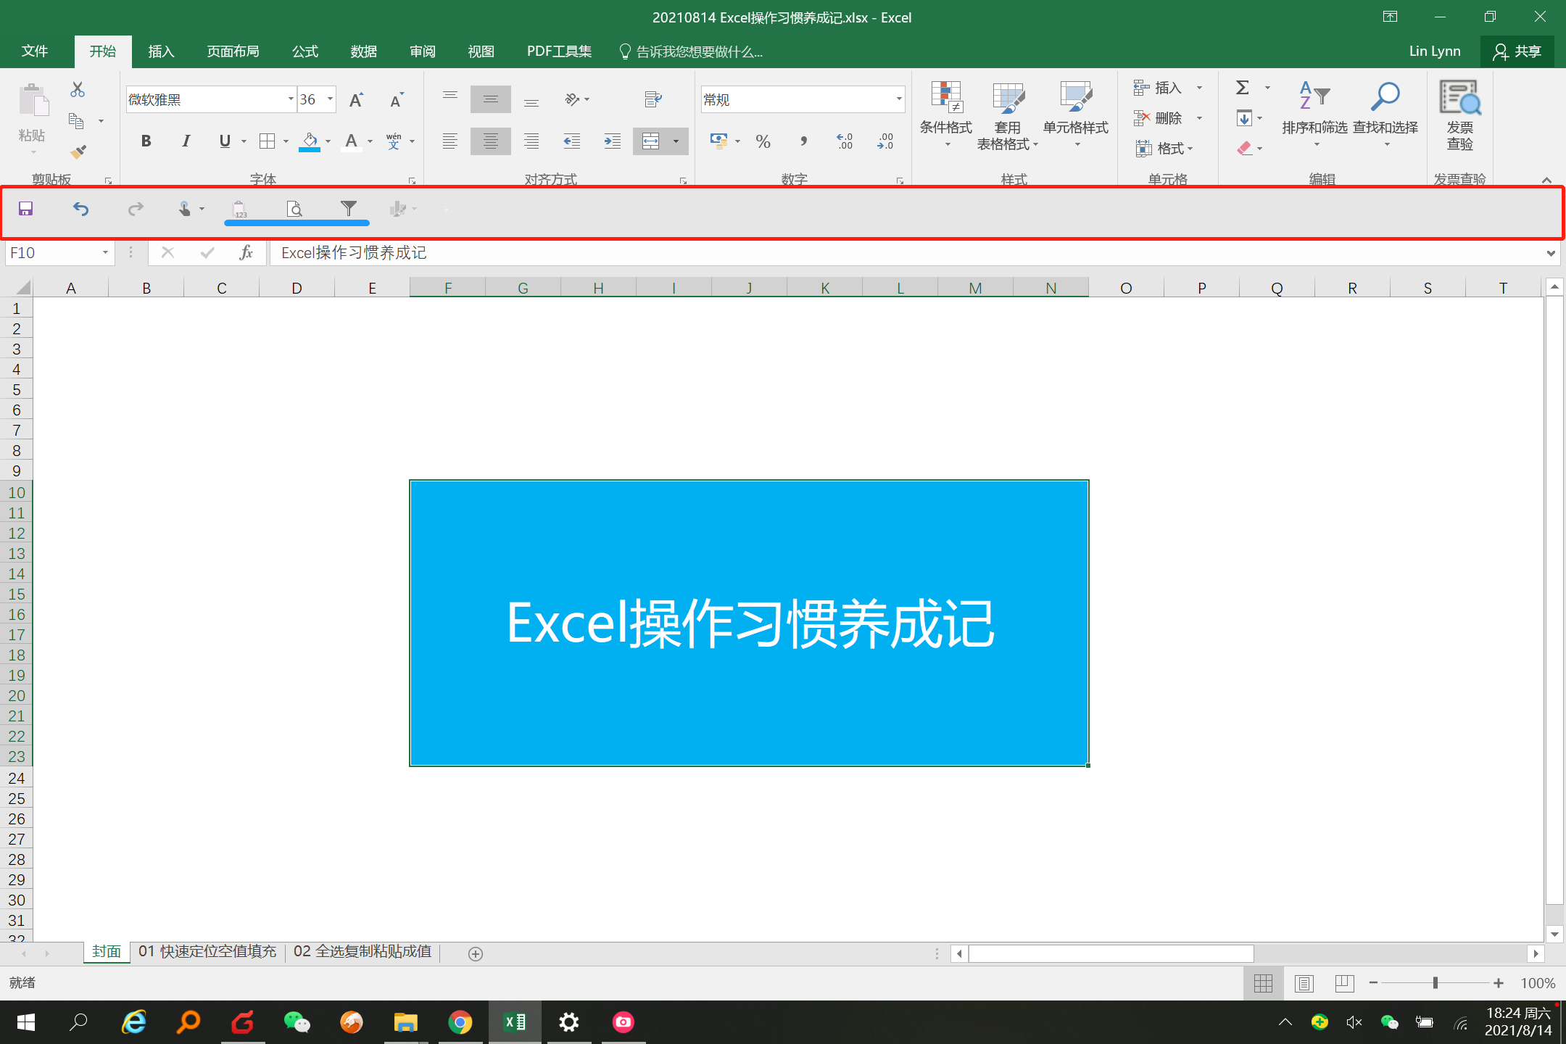This screenshot has height=1044, width=1566.
Task: Open the 02 全选复制粘贴成值 sheet tab
Action: click(362, 952)
